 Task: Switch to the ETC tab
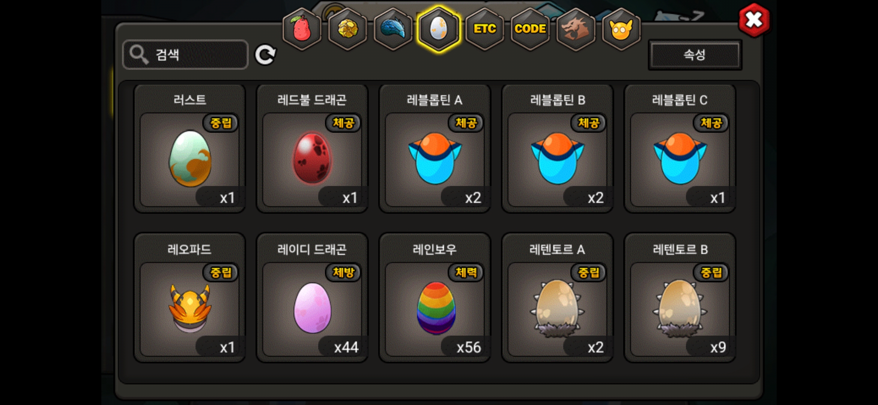click(x=484, y=29)
